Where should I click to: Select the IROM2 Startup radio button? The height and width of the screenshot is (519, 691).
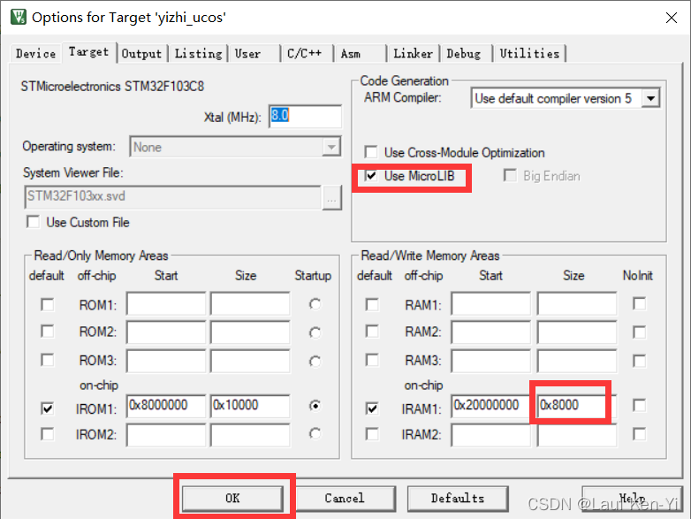[x=315, y=434]
